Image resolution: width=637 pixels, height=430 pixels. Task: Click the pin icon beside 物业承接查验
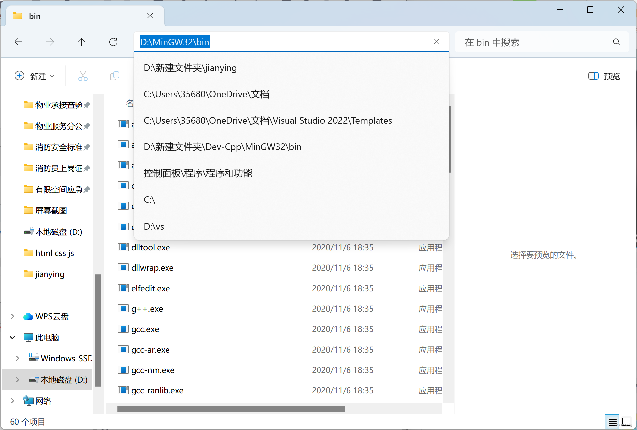pos(87,105)
